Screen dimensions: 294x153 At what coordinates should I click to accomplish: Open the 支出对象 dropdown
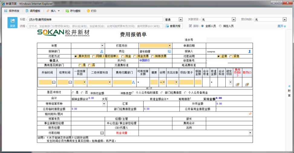176,82
